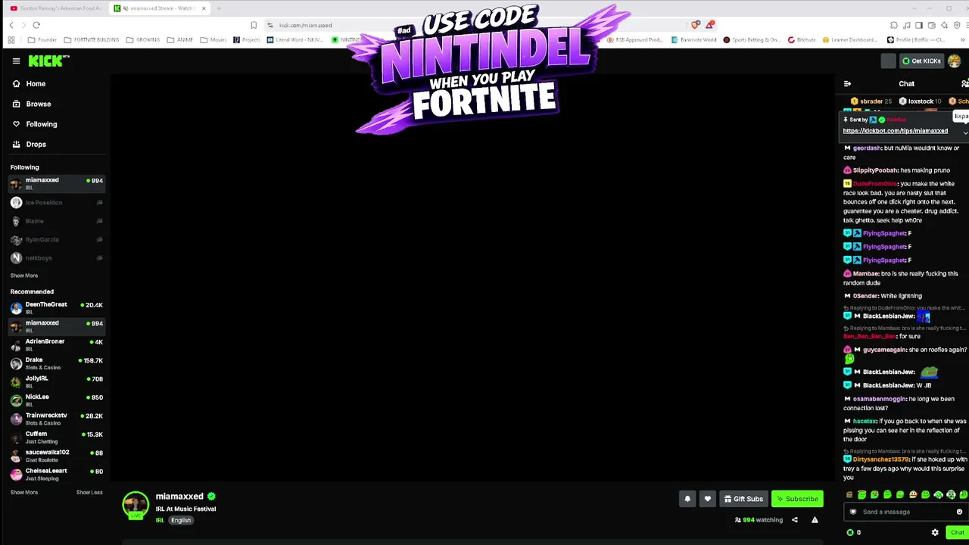969x545 pixels.
Task: Click the KICKs balance icon below chat
Action: click(850, 532)
